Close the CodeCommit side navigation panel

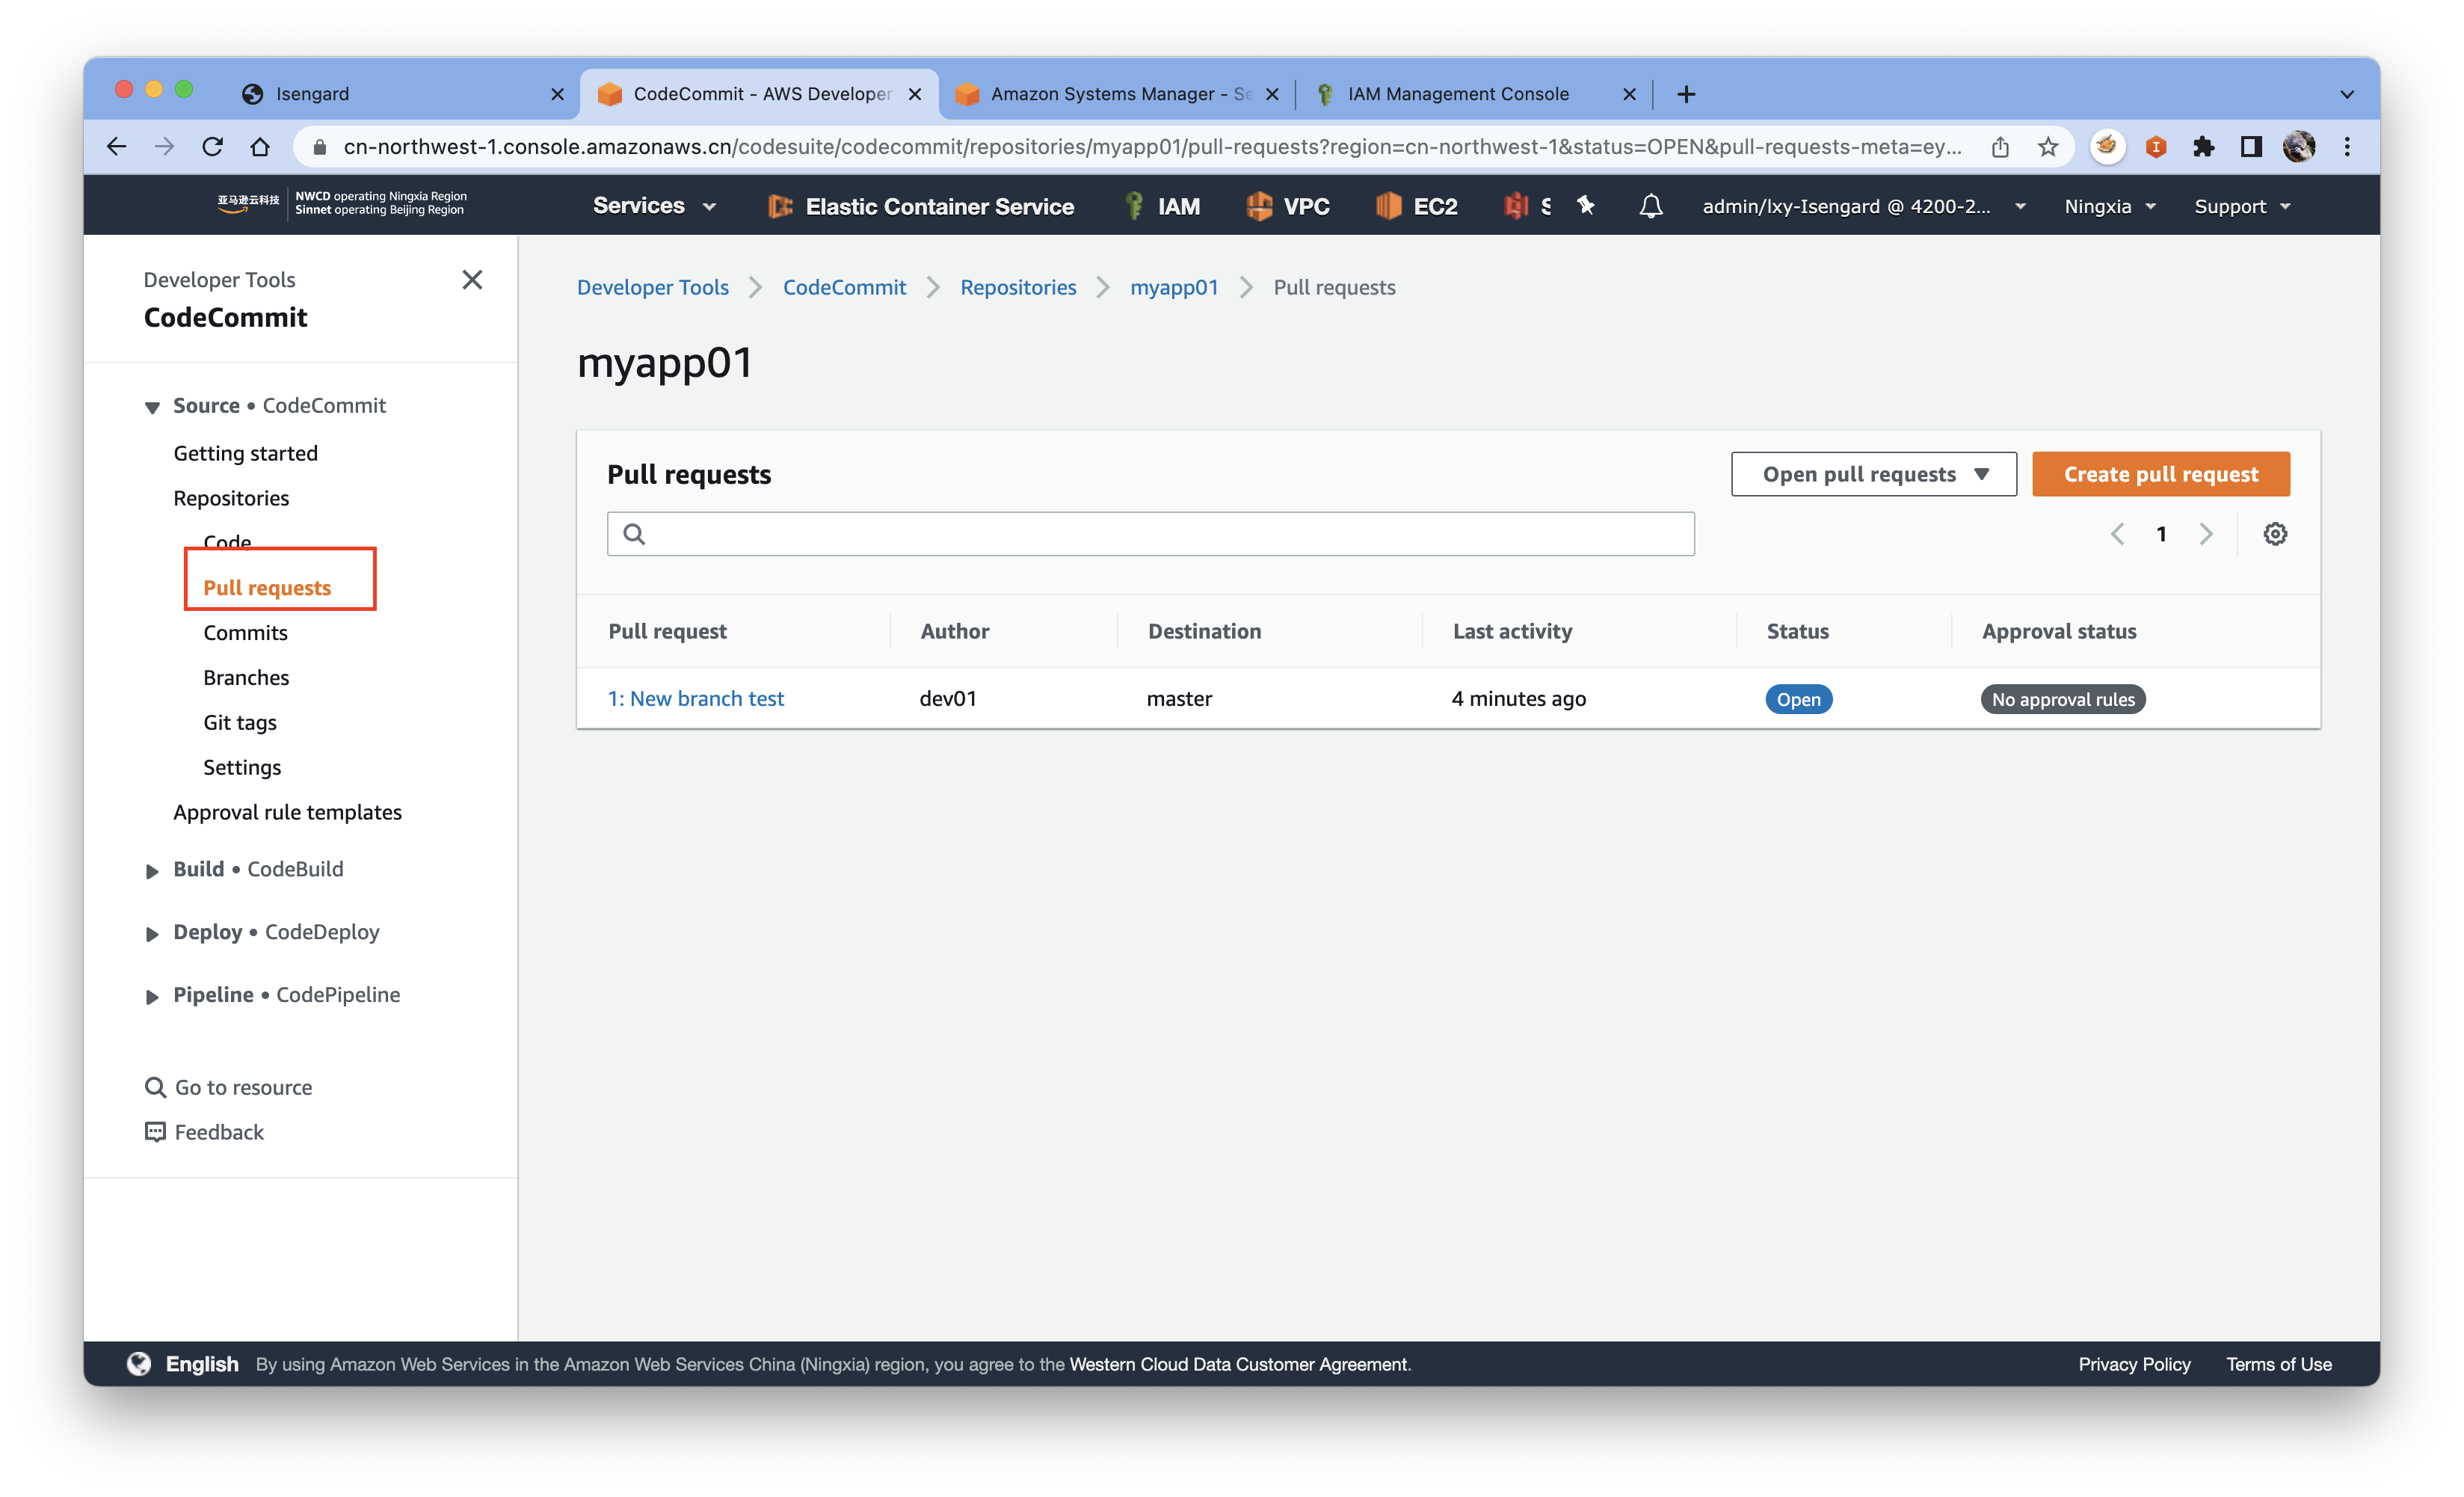pyautogui.click(x=472, y=280)
